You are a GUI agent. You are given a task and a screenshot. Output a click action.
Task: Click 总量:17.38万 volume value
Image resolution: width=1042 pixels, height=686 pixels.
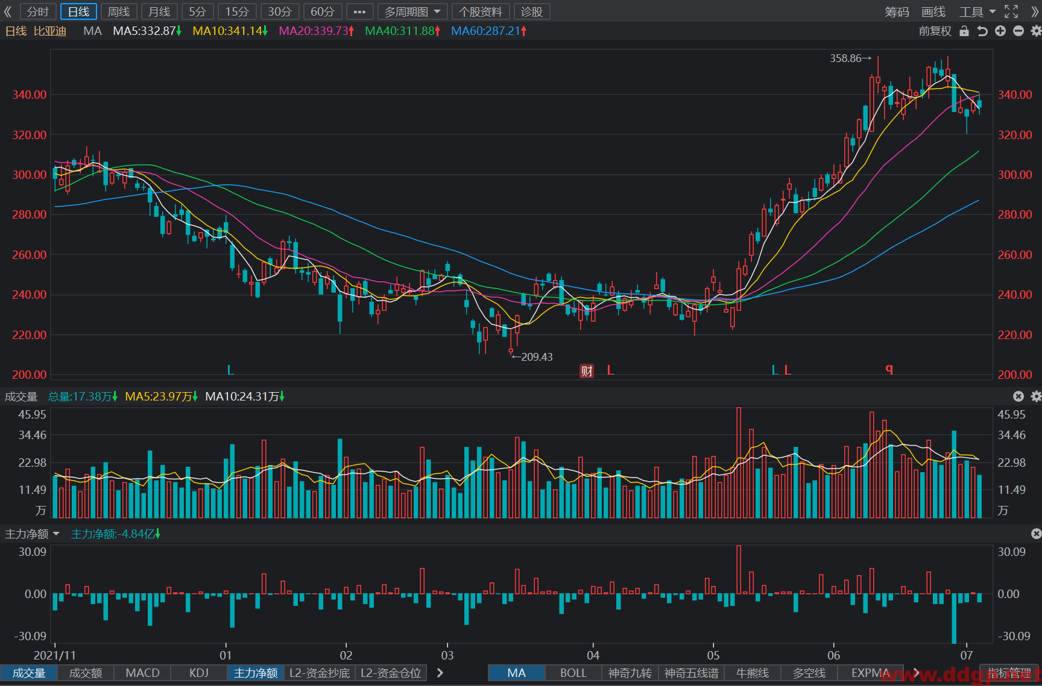point(83,396)
